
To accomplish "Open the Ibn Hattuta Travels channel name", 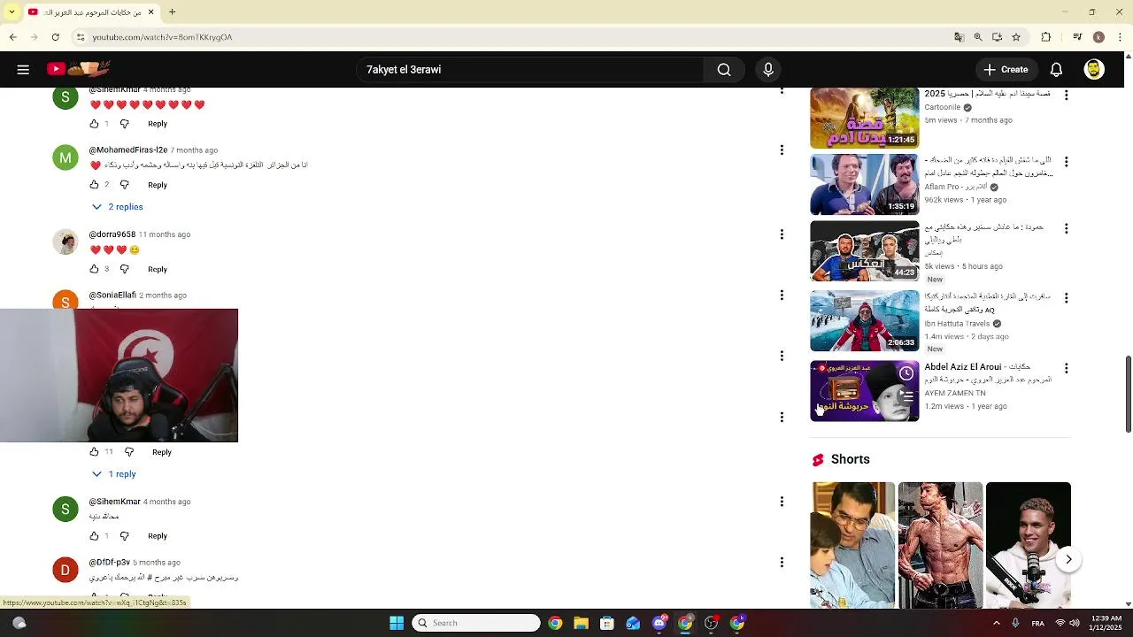I will pos(957,324).
